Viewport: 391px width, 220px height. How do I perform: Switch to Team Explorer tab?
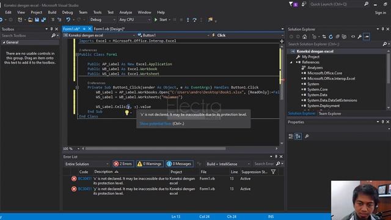(330, 114)
